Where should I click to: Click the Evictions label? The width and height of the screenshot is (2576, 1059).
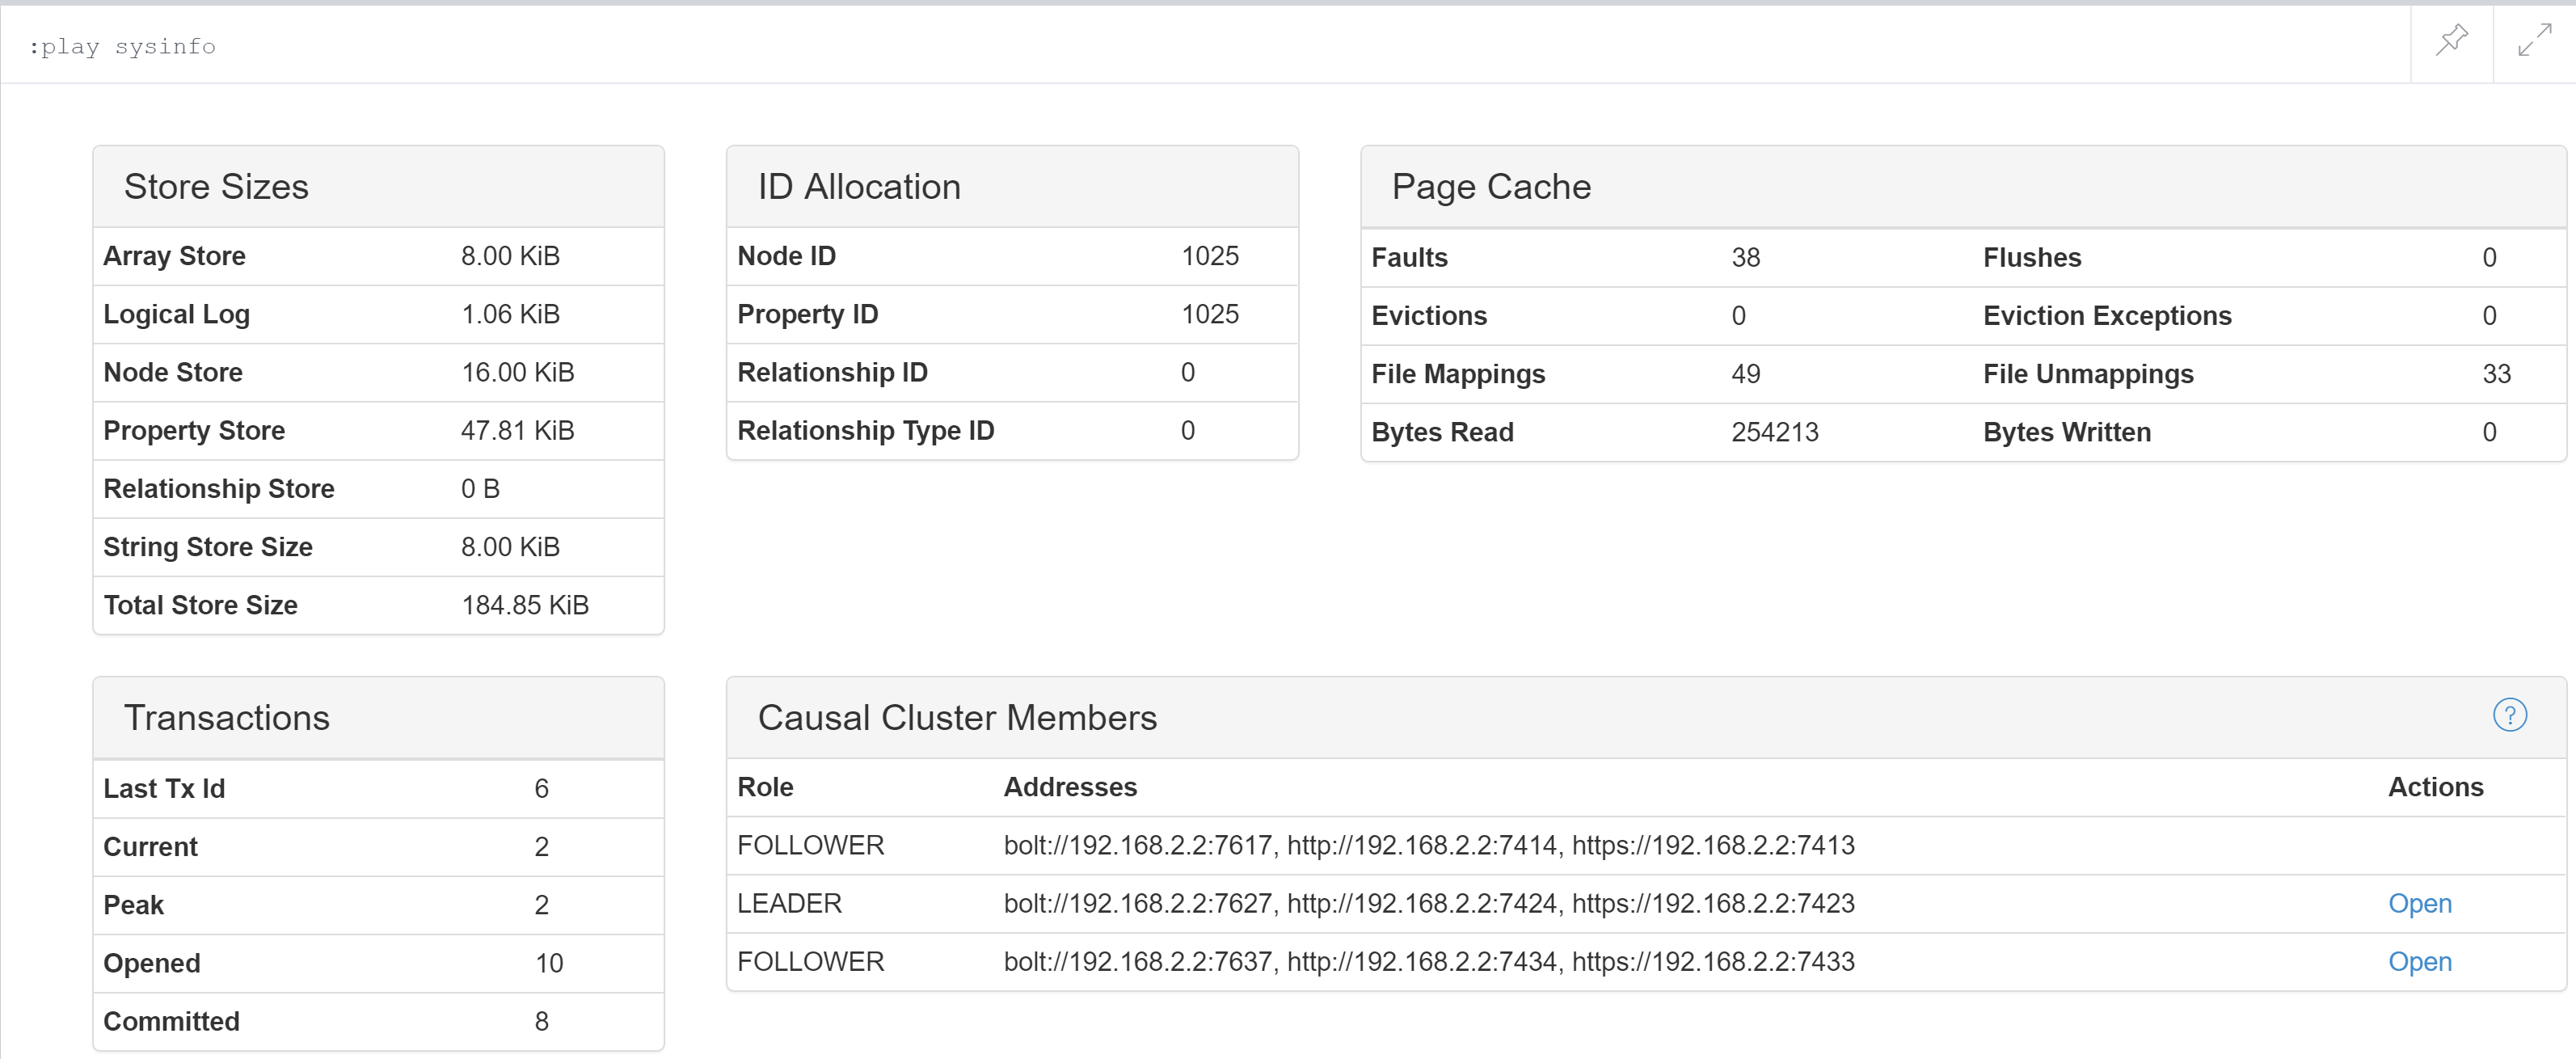[x=1429, y=315]
